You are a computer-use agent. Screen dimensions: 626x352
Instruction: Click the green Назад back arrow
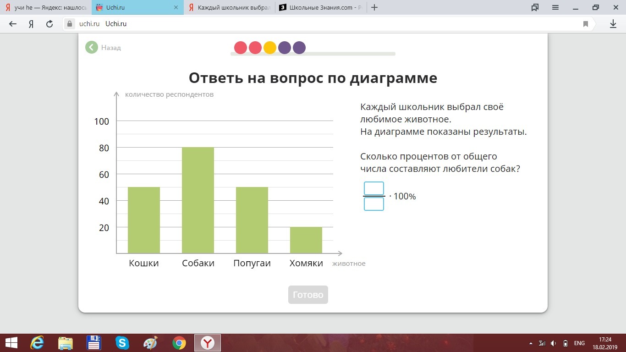point(92,47)
